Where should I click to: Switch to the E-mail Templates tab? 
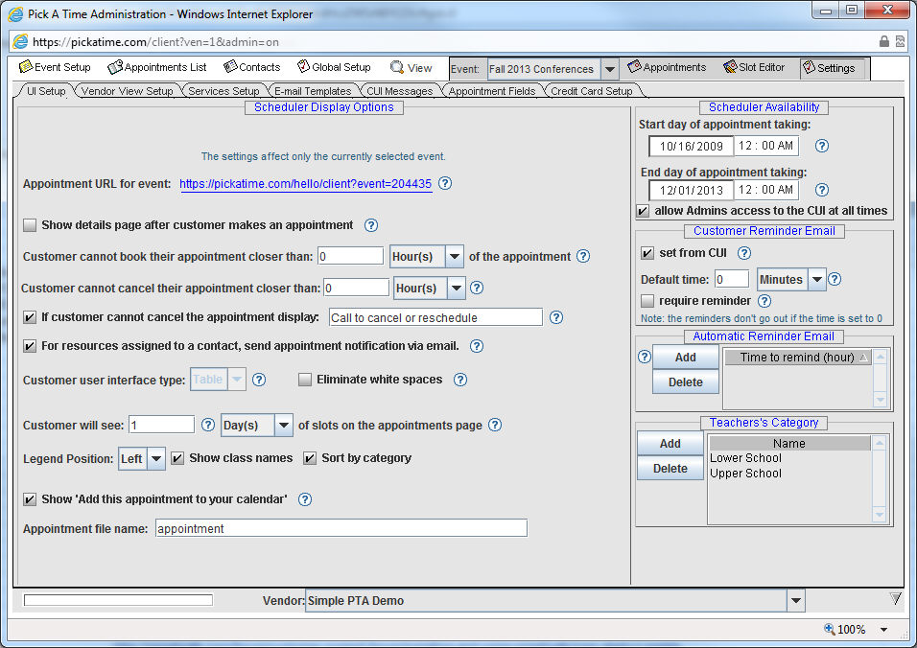(313, 91)
